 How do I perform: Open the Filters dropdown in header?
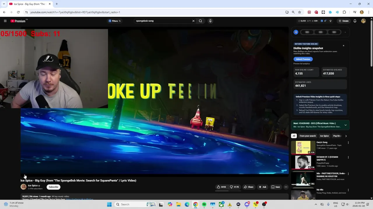click(115, 21)
